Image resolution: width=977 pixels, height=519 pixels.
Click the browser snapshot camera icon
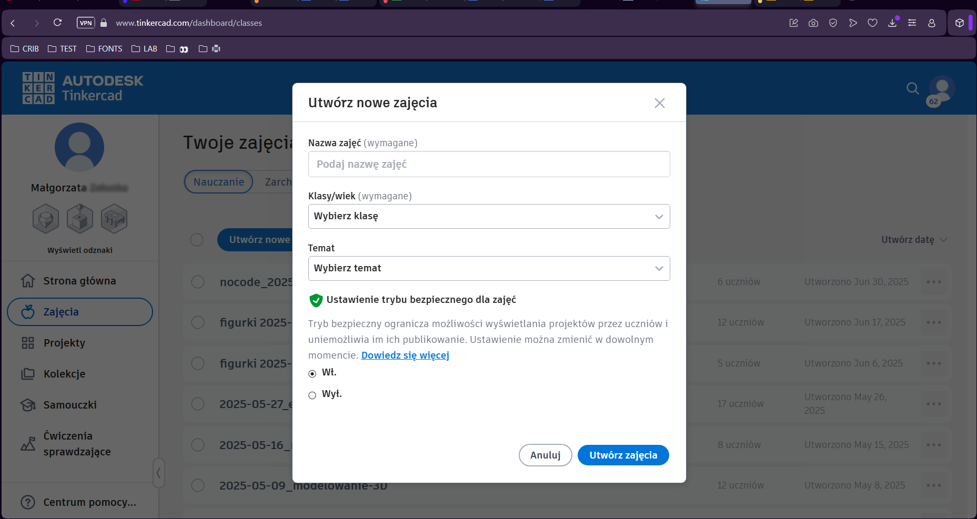[x=813, y=23]
